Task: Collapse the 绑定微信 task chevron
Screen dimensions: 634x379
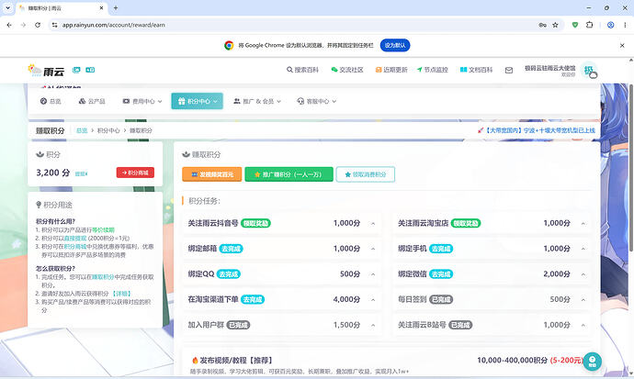Action: 583,274
